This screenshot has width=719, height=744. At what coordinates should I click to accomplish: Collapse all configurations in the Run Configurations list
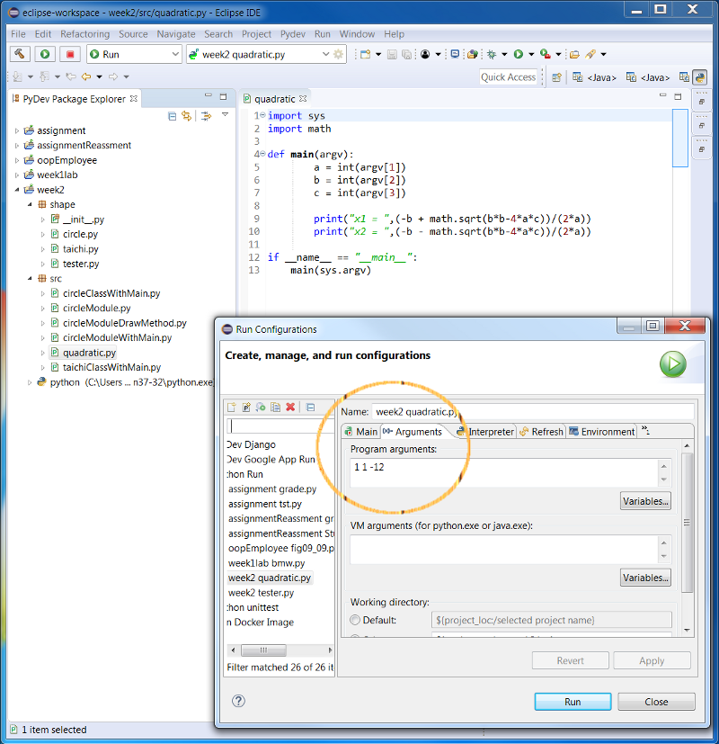310,408
